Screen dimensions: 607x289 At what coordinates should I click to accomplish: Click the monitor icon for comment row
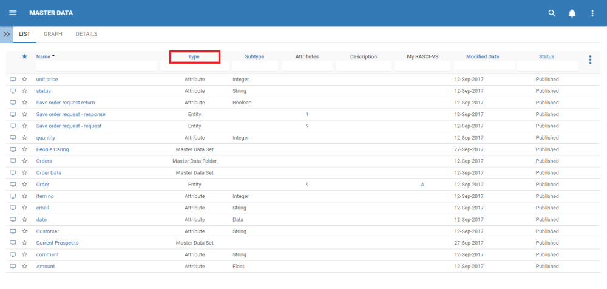click(13, 255)
